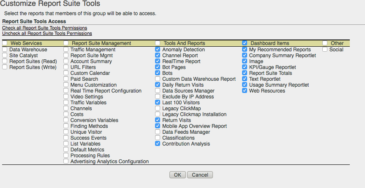Screen dimensions: 365x188
Task: Enable the Social permission checkbox
Action: 325,50
